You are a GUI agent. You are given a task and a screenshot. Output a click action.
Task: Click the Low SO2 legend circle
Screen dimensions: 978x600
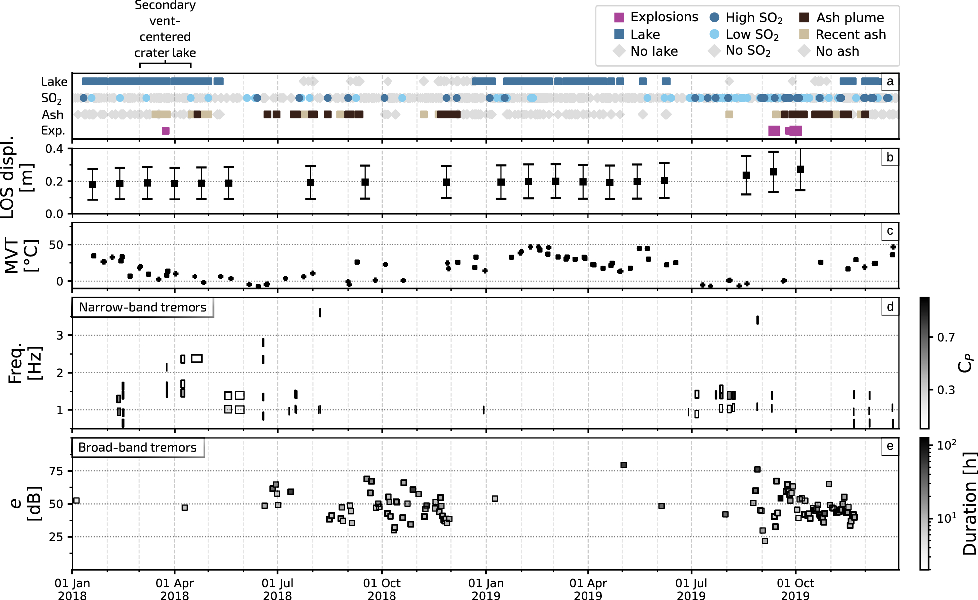(714, 34)
